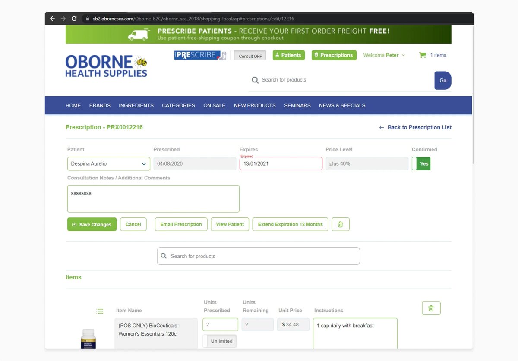Toggle the Consult OFF switch

248,55
